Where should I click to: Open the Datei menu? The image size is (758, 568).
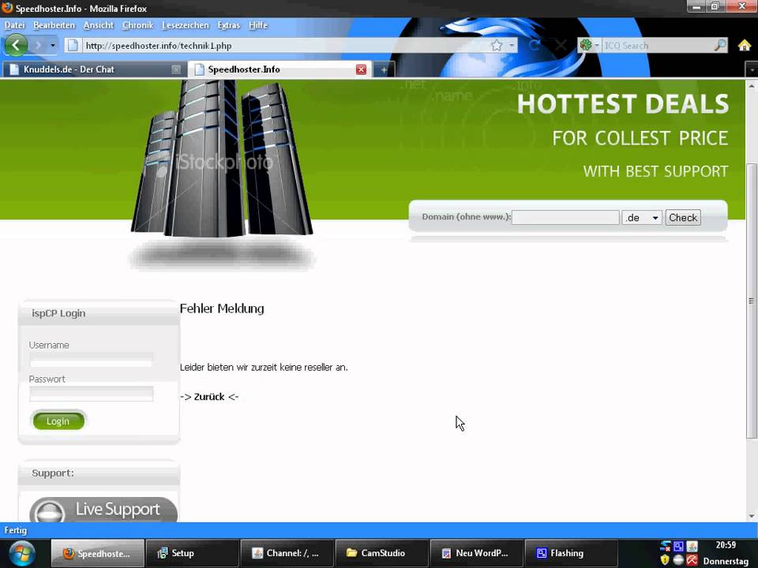pos(14,25)
